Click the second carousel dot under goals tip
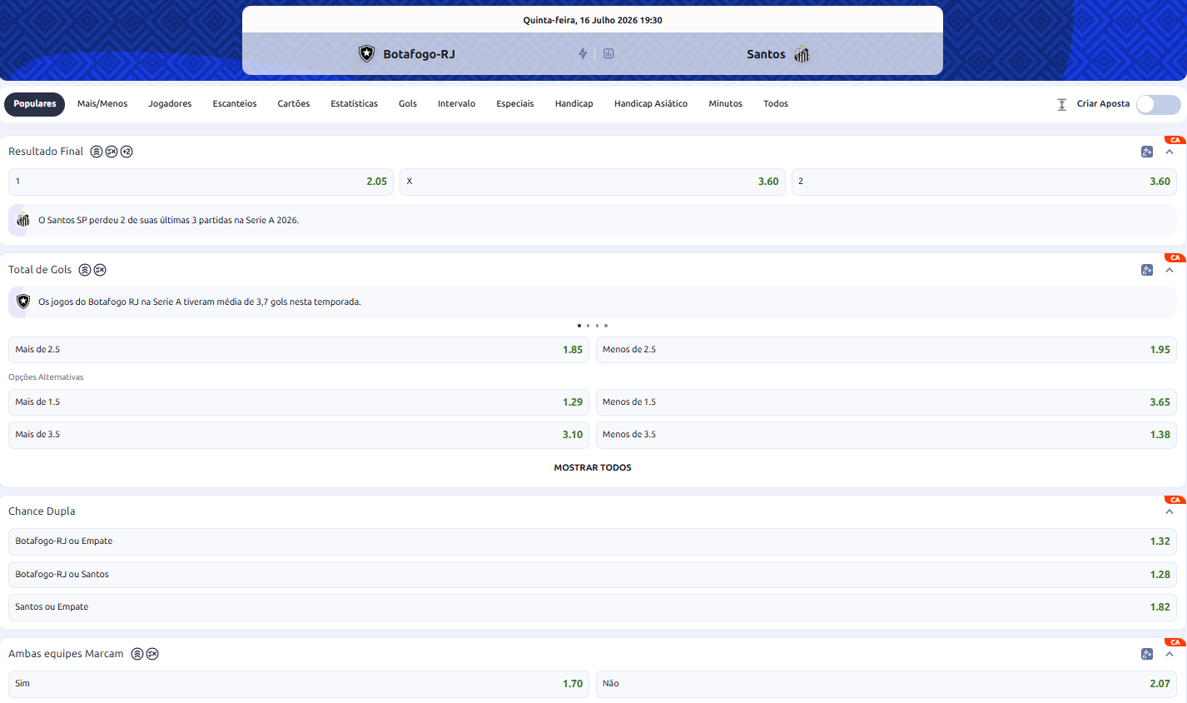The width and height of the screenshot is (1187, 703). pos(588,326)
